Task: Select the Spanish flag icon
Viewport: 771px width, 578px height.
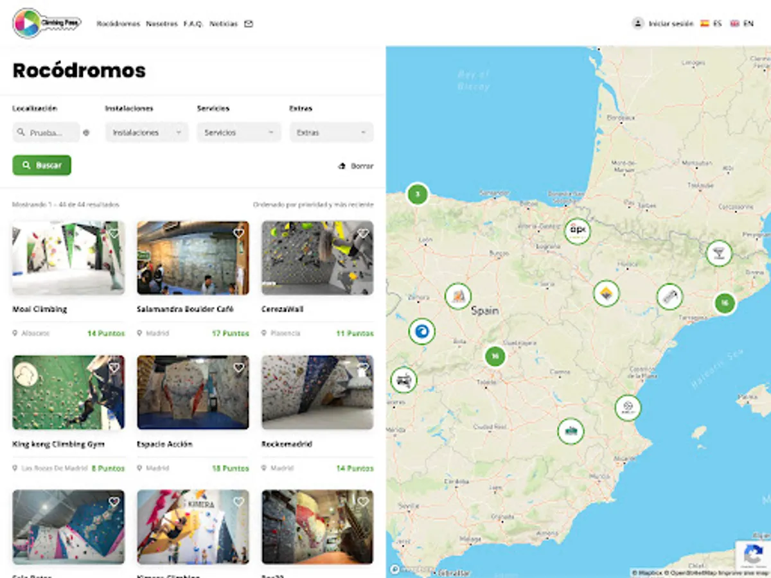Action: pyautogui.click(x=705, y=23)
